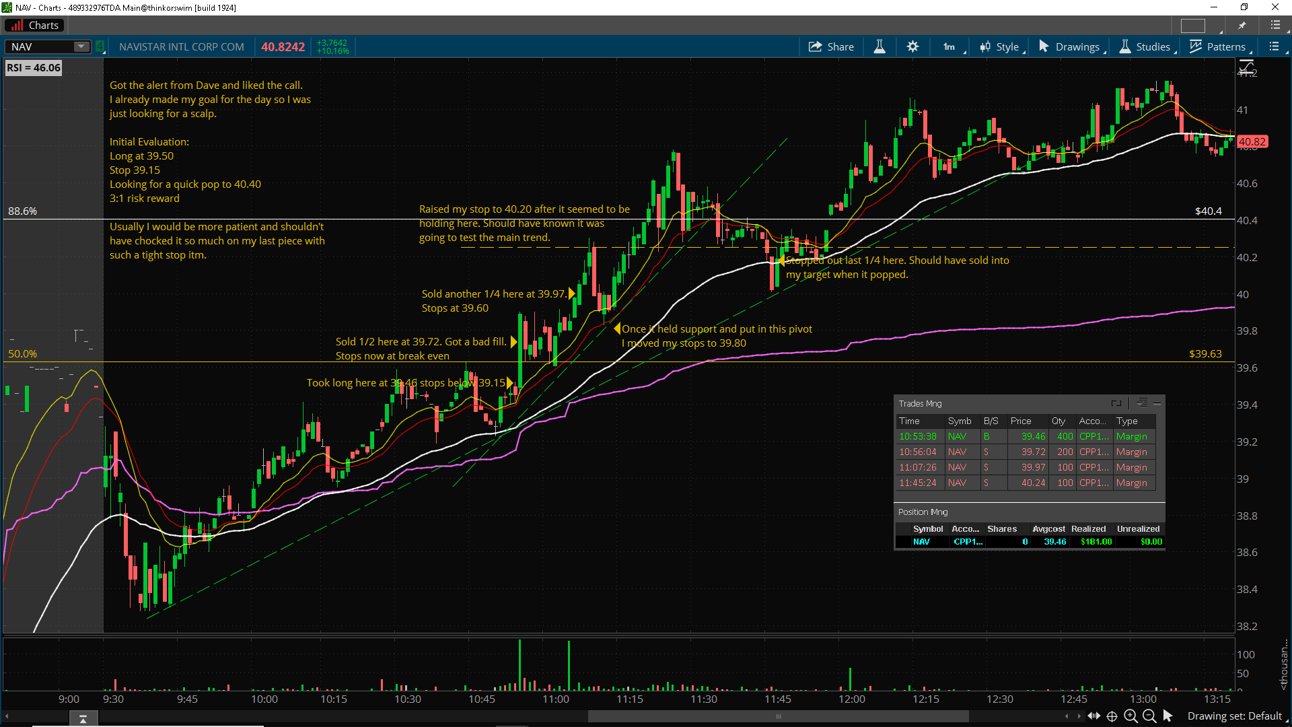Expand the NAV symbol selector arrow

[81, 46]
